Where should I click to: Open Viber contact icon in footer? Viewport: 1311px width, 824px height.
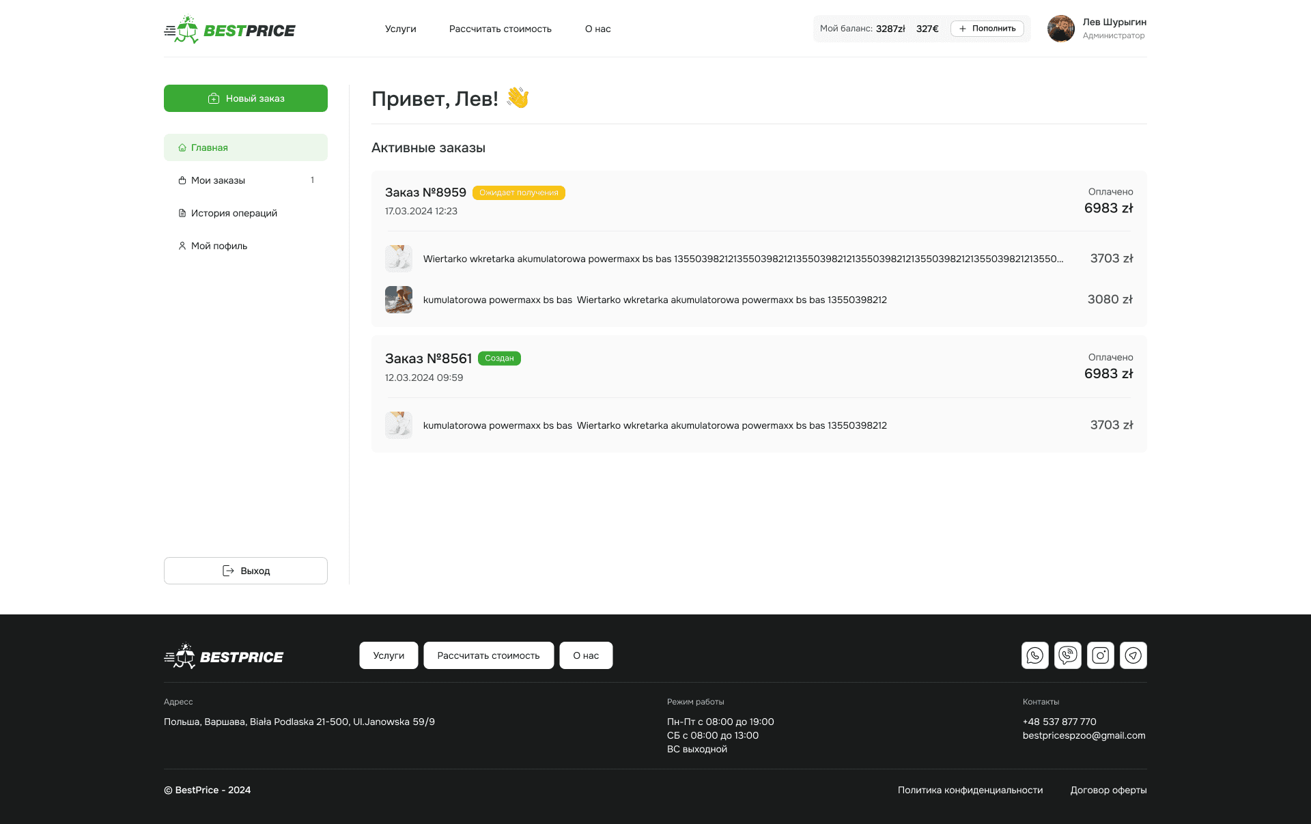[1067, 655]
